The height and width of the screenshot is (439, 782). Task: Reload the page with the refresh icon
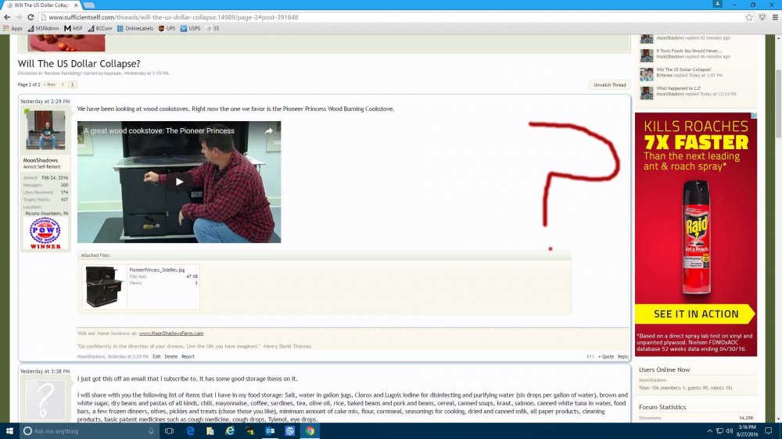(x=30, y=17)
